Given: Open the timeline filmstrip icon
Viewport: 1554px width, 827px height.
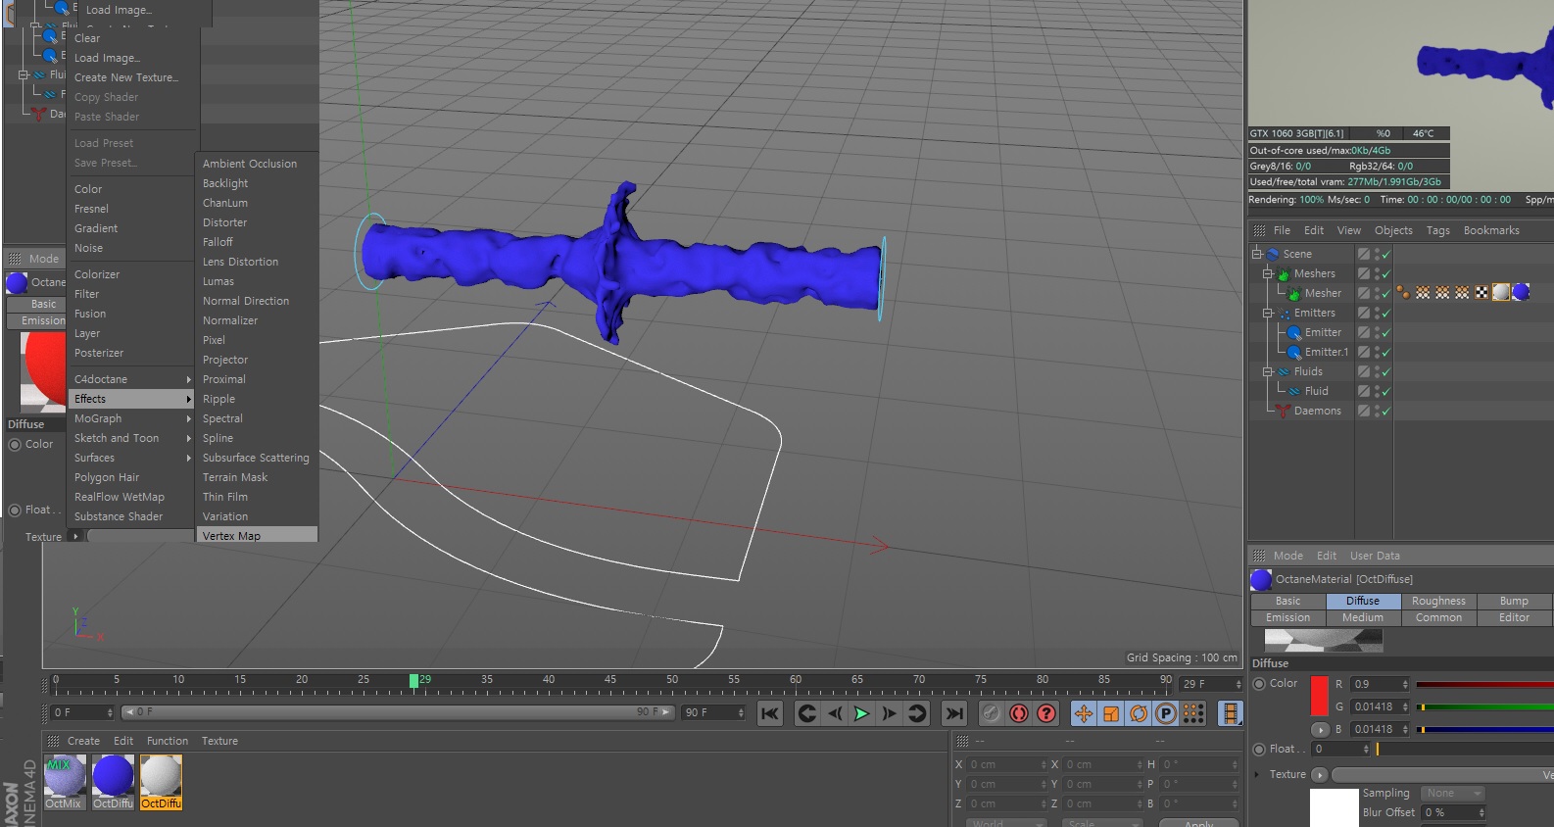Looking at the screenshot, I should coord(1230,713).
